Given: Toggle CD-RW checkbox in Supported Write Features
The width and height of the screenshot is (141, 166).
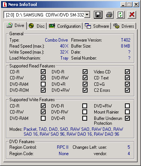Looking at the screenshot, I should coord(43,112).
